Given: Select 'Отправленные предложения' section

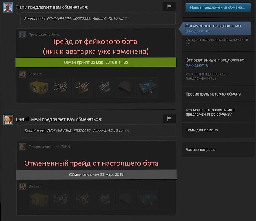Looking at the screenshot, I should [215, 60].
